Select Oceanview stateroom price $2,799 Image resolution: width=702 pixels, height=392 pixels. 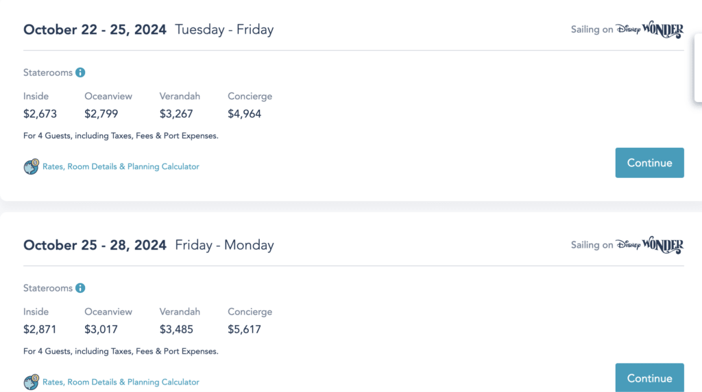[x=102, y=114]
